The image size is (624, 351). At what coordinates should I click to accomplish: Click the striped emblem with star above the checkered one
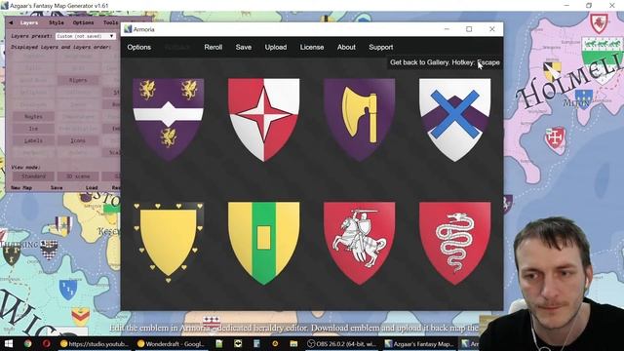coord(62,225)
